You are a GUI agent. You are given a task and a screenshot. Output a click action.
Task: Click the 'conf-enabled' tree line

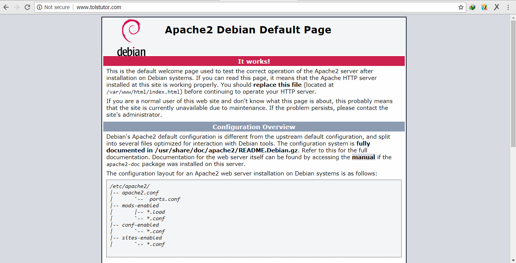(140, 225)
